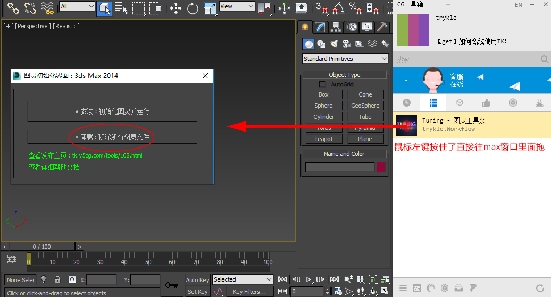Open Key Filters dialog

coord(249,291)
